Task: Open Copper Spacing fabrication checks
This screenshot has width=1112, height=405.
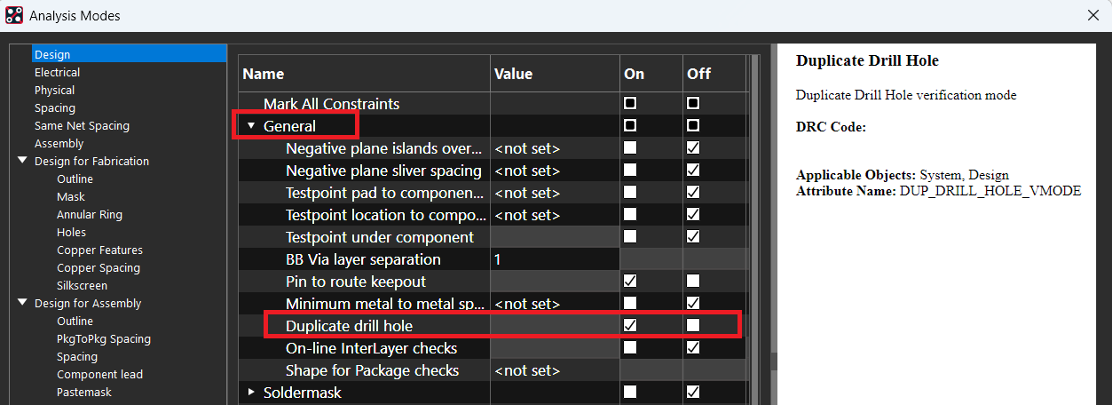Action: (99, 267)
